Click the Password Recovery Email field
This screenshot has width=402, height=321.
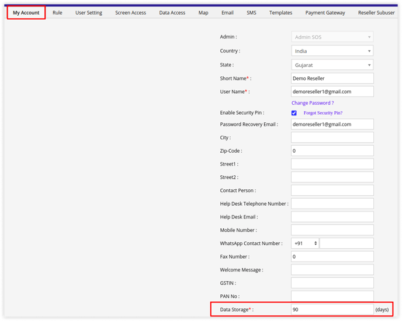click(332, 124)
